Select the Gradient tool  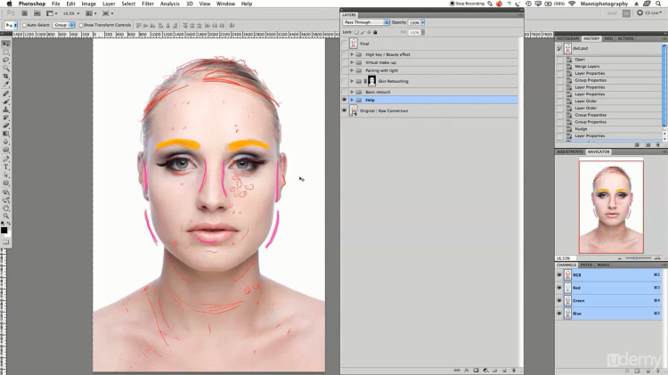(6, 134)
